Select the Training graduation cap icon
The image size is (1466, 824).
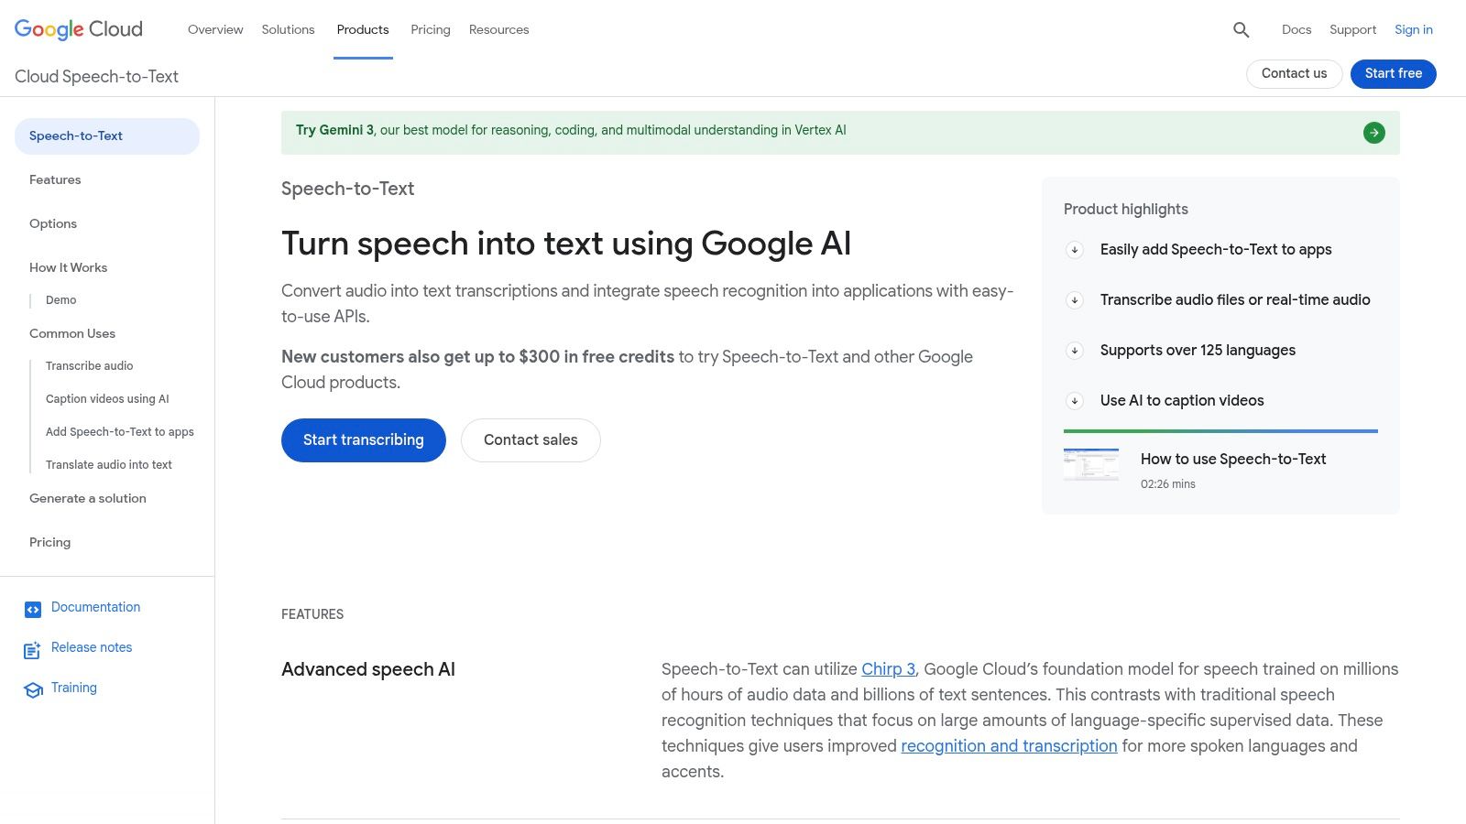tap(32, 690)
